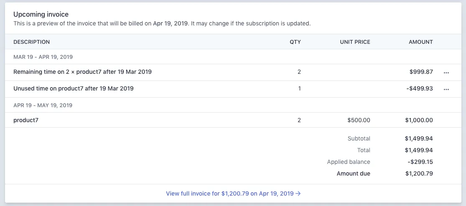466x206 pixels.
Task: Click the arrow in View full invoice link
Action: coord(298,193)
